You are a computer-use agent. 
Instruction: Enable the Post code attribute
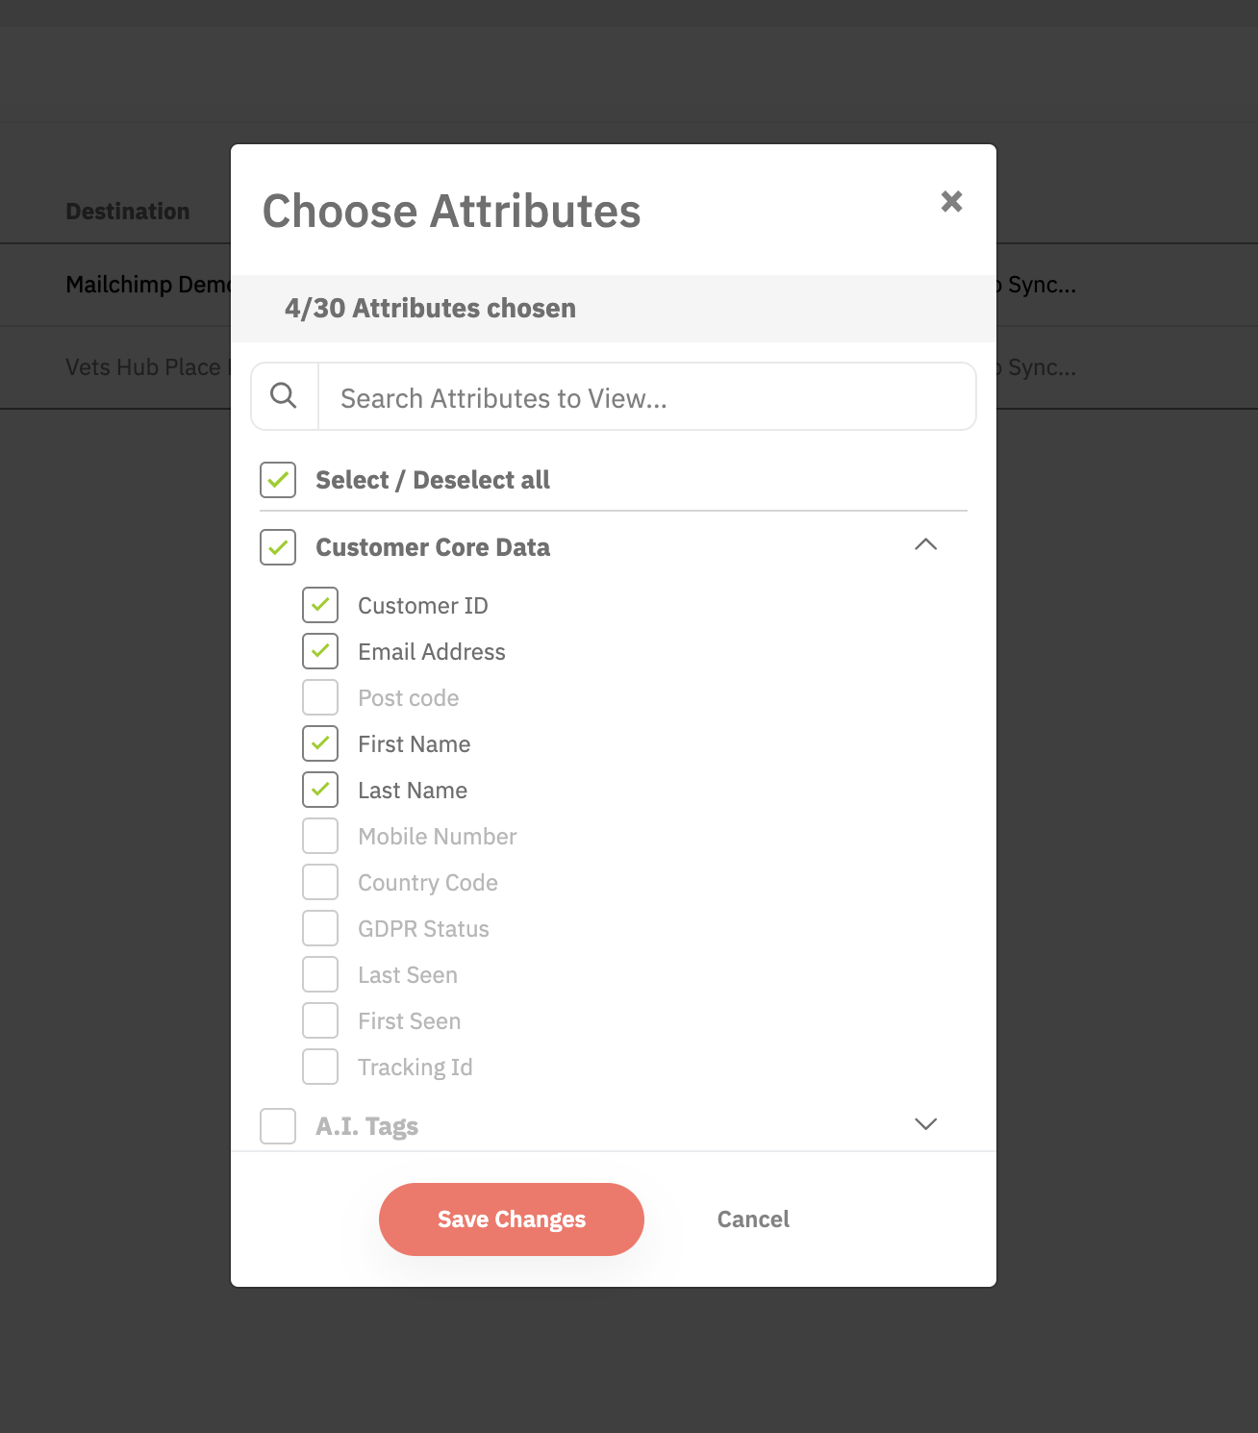tap(320, 697)
